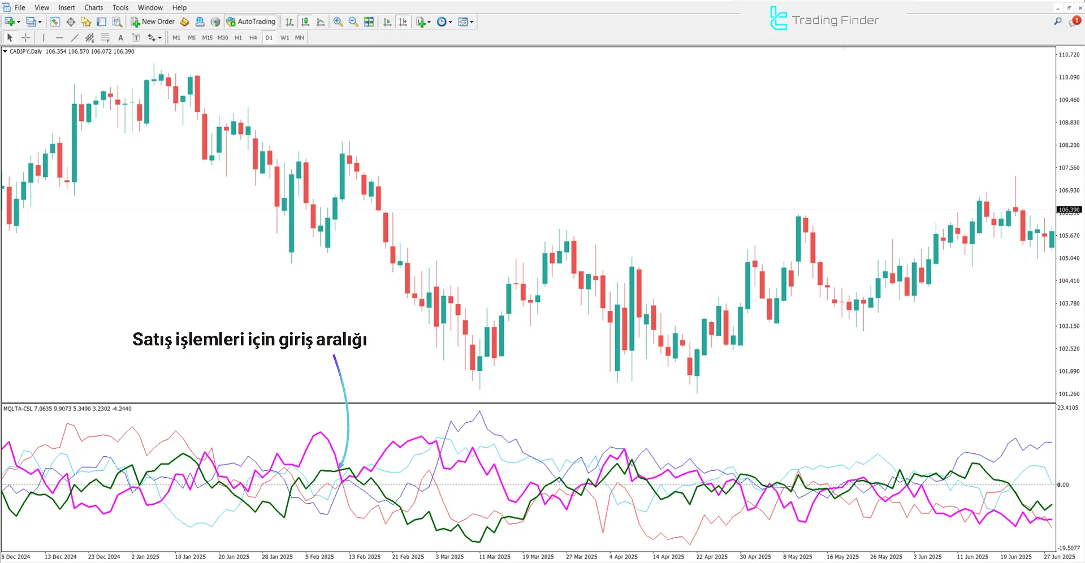The image size is (1085, 563).
Task: Select the Crosshair tool
Action: (25, 37)
